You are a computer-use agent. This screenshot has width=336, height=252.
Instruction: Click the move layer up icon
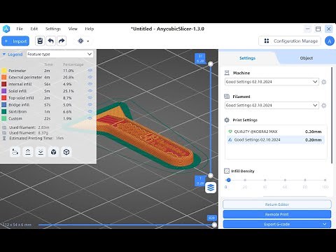[x=28, y=152]
